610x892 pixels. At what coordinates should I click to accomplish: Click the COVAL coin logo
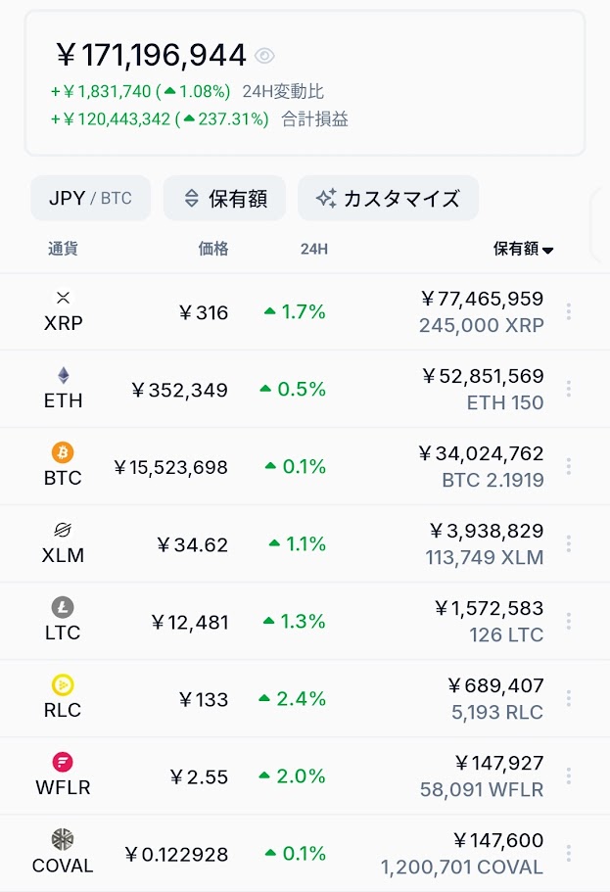point(63,839)
